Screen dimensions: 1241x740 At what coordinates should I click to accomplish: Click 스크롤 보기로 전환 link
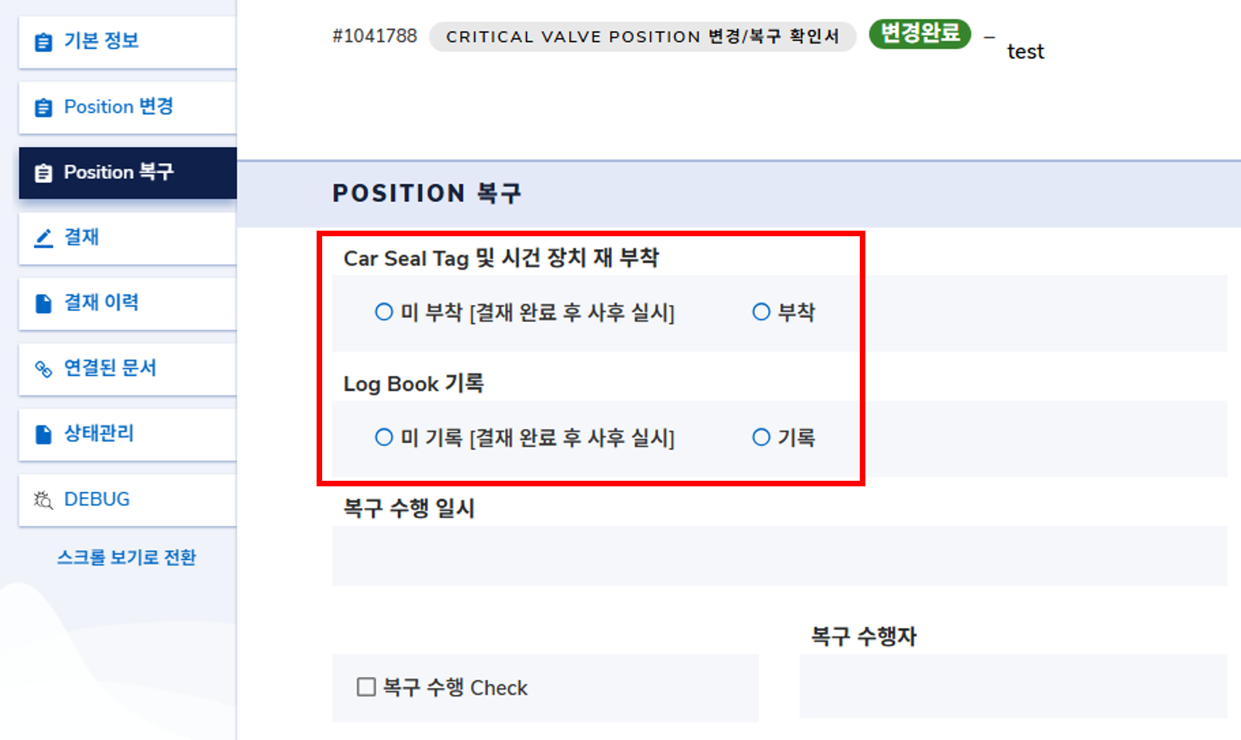(x=126, y=557)
